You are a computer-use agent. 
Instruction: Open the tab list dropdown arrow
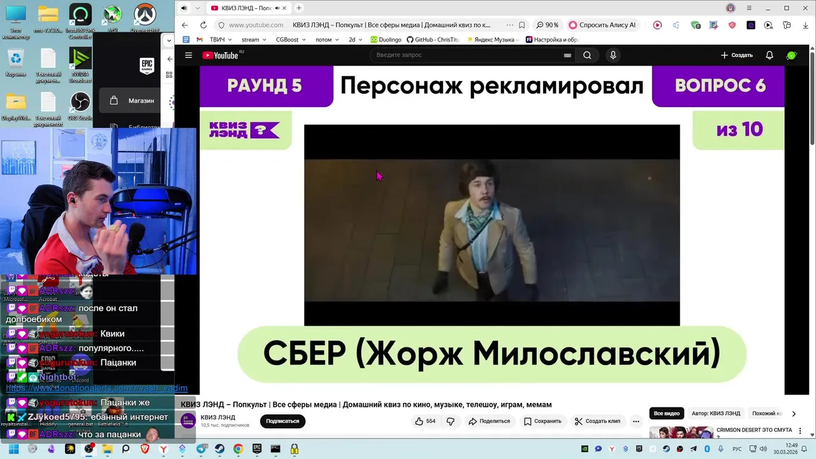[x=198, y=8]
